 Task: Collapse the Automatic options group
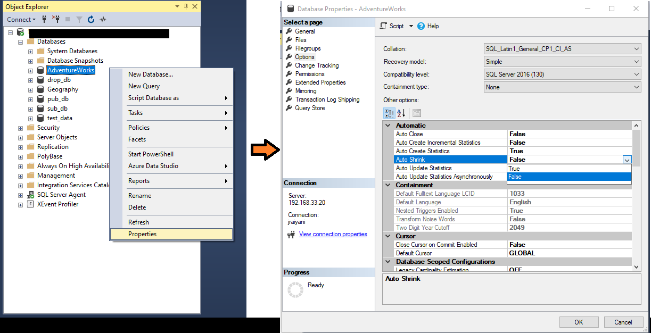click(x=388, y=125)
